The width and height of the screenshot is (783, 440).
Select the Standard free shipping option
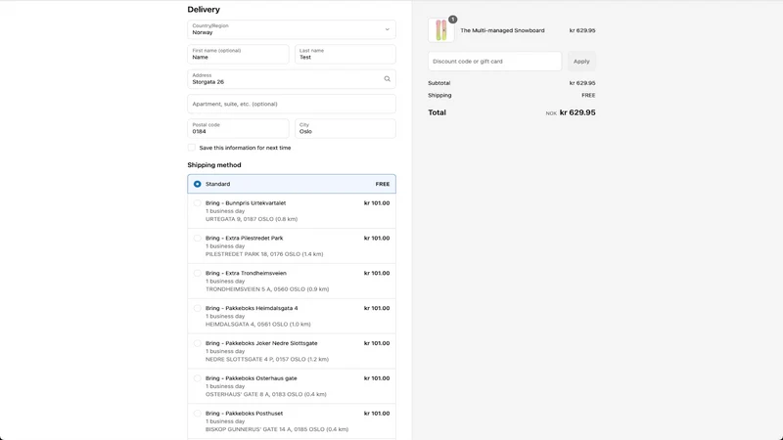[292, 184]
